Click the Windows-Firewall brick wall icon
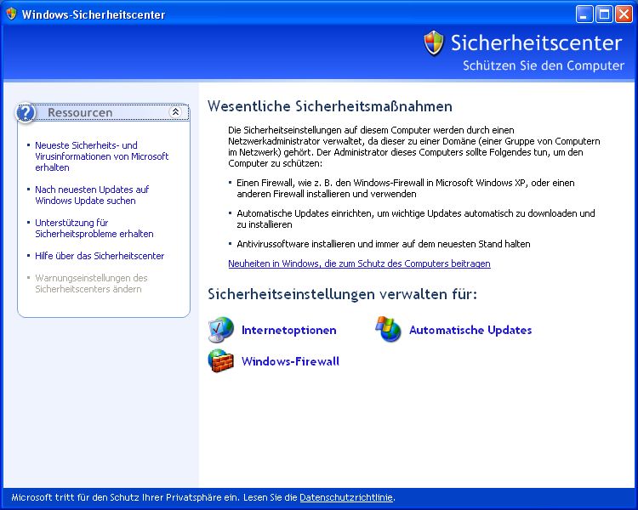The height and width of the screenshot is (510, 638). (221, 360)
